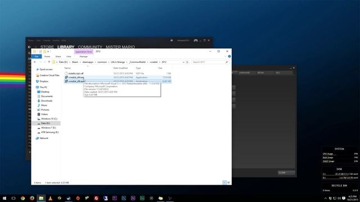Show hidden system tray icons
This screenshot has width=360, height=202.
pyautogui.click(x=326, y=198)
